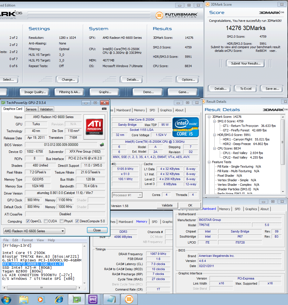Open Image Quality... in 3DMark06
Viewport: 288px width, 305px height.
pyautogui.click(x=35, y=92)
